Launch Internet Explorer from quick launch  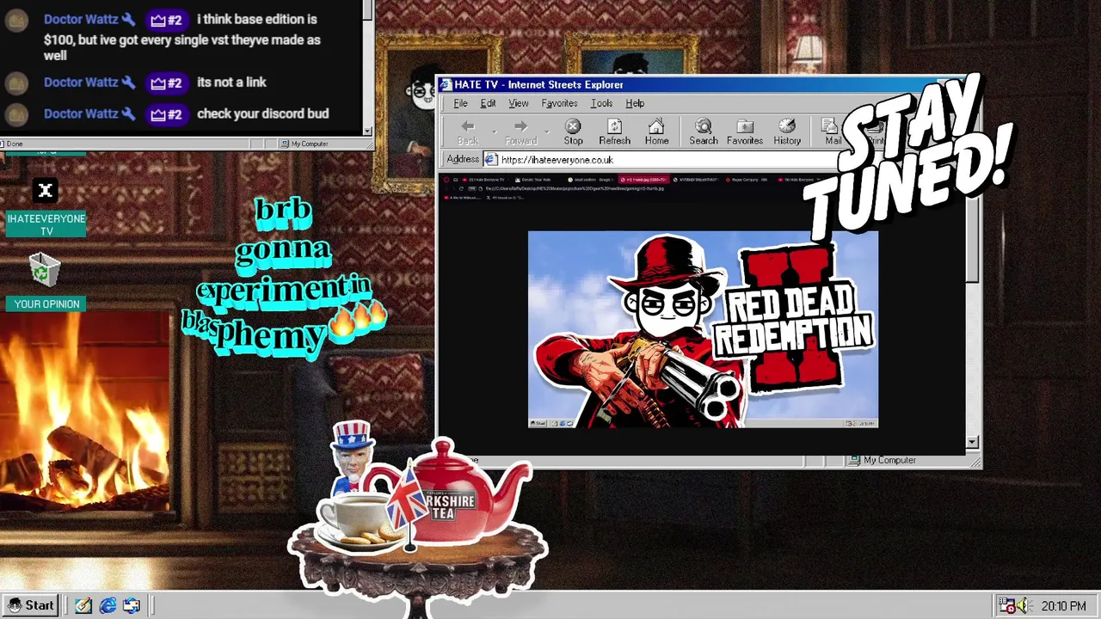pyautogui.click(x=108, y=605)
